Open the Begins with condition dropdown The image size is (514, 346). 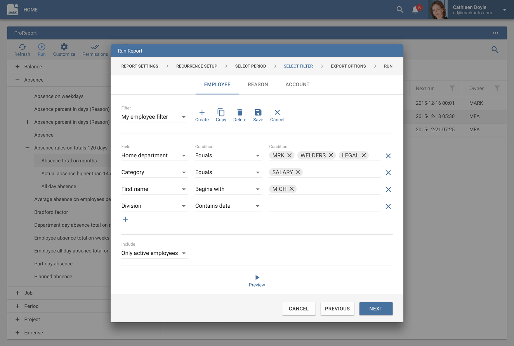click(x=228, y=189)
